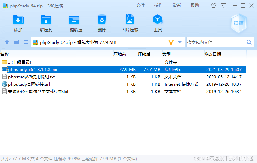The width and height of the screenshot is (257, 163).
Task: Open the 图片压缩 image compression tool
Action: [x=130, y=19]
